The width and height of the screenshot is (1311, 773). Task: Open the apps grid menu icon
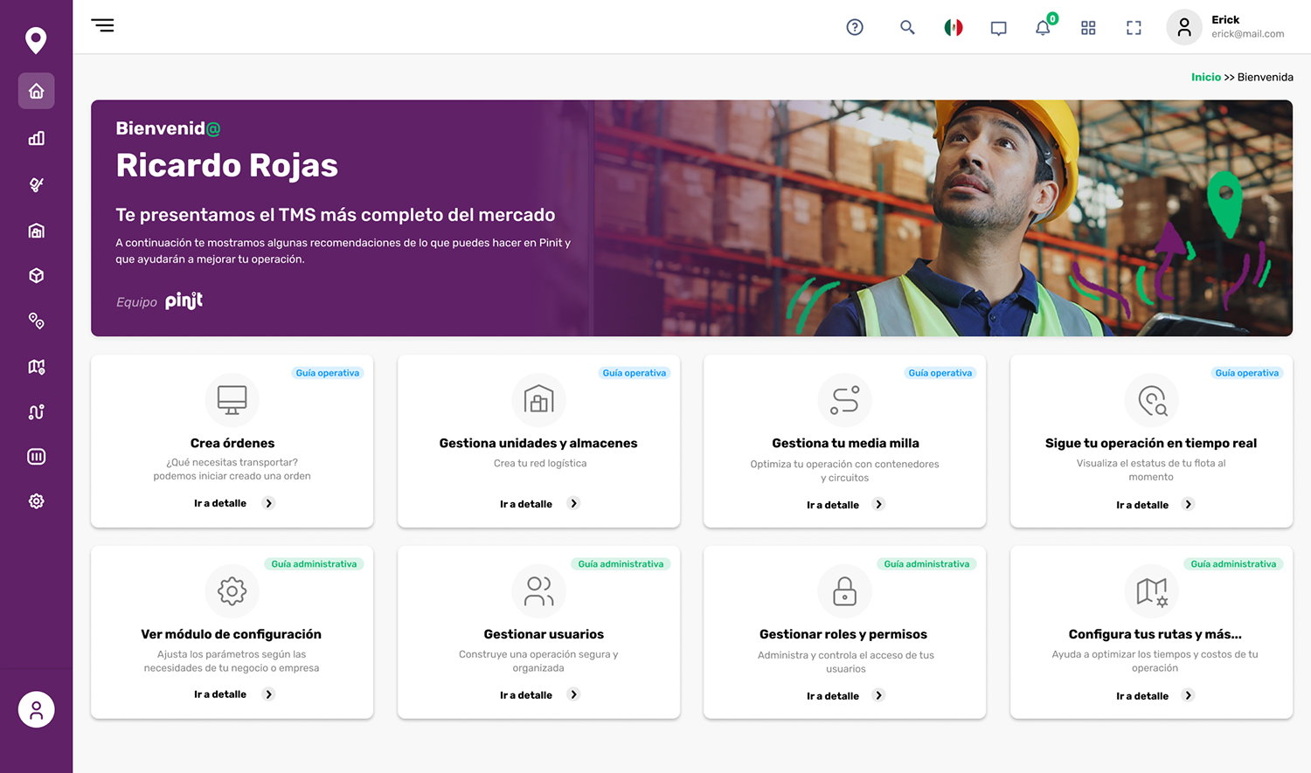[1088, 28]
